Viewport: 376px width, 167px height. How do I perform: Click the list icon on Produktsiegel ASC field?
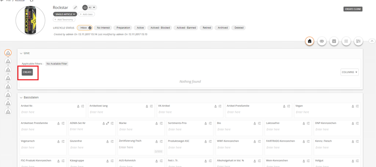[210, 141]
